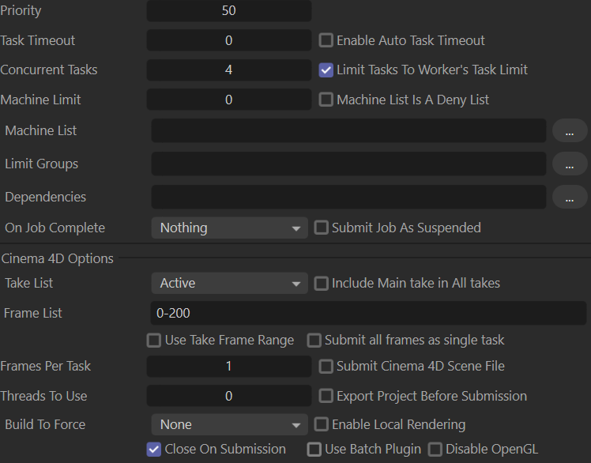The width and height of the screenshot is (591, 463).
Task: Toggle Use Take Frame Range option
Action: tap(154, 341)
